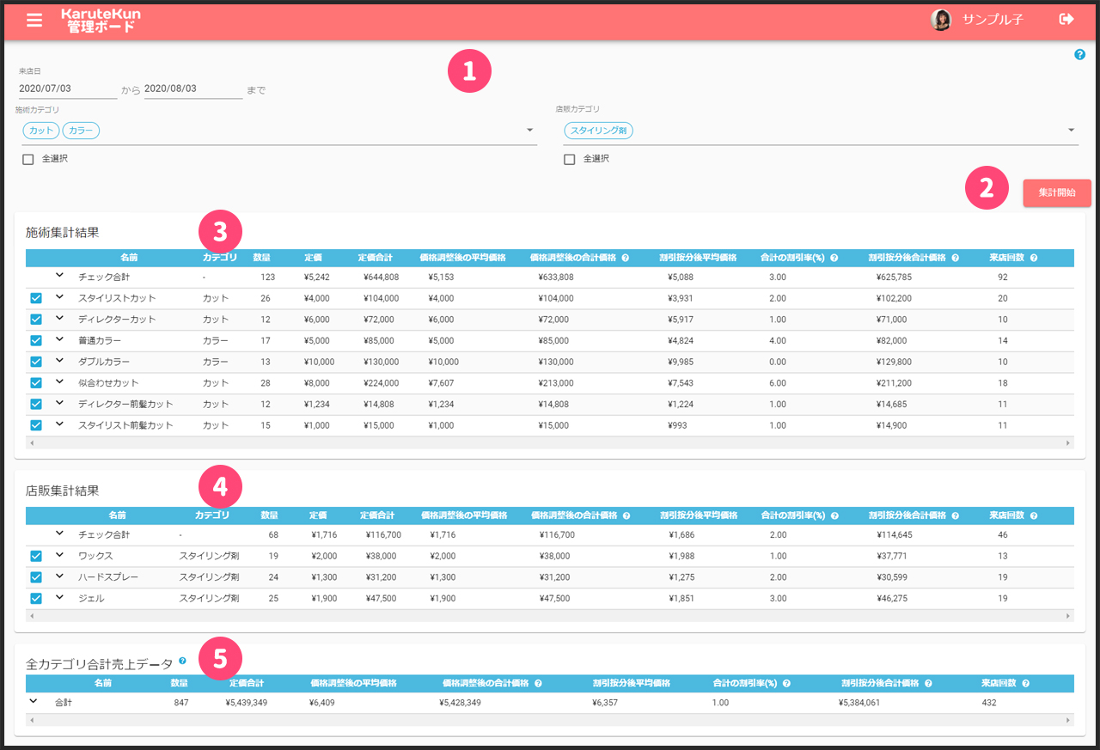This screenshot has height=750, width=1100.
Task: Click the サンプル子 user avatar
Action: click(x=941, y=20)
